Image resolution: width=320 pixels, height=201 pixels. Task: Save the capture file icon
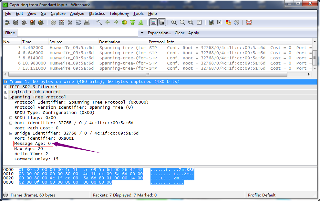pyautogui.click(x=62, y=22)
